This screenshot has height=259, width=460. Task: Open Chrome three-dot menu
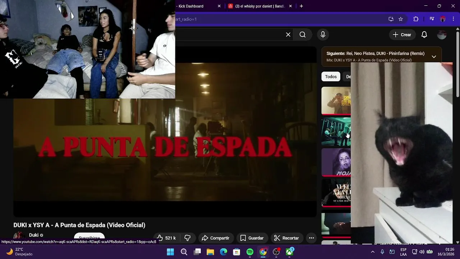453,19
